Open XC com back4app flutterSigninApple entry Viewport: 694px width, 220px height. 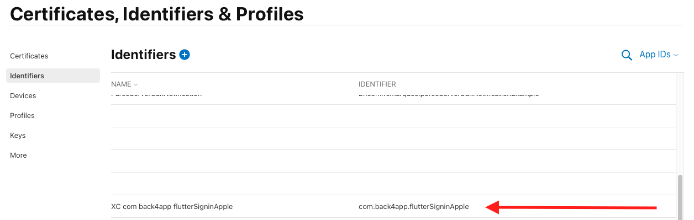coord(172,207)
